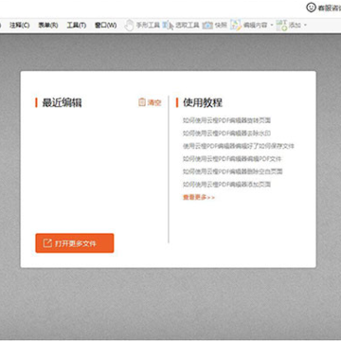Image resolution: width=341 pixels, height=341 pixels.
Task: Click 清空 to clear recent edits
Action: (150, 102)
